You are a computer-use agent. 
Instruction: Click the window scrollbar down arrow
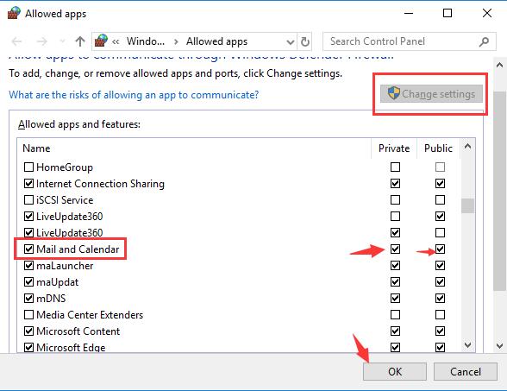[x=499, y=346]
